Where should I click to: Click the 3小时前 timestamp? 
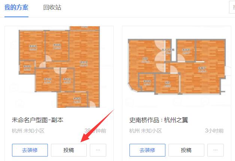(214, 131)
